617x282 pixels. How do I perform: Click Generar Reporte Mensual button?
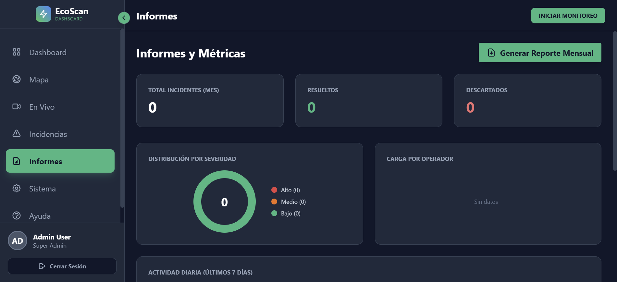[540, 53]
